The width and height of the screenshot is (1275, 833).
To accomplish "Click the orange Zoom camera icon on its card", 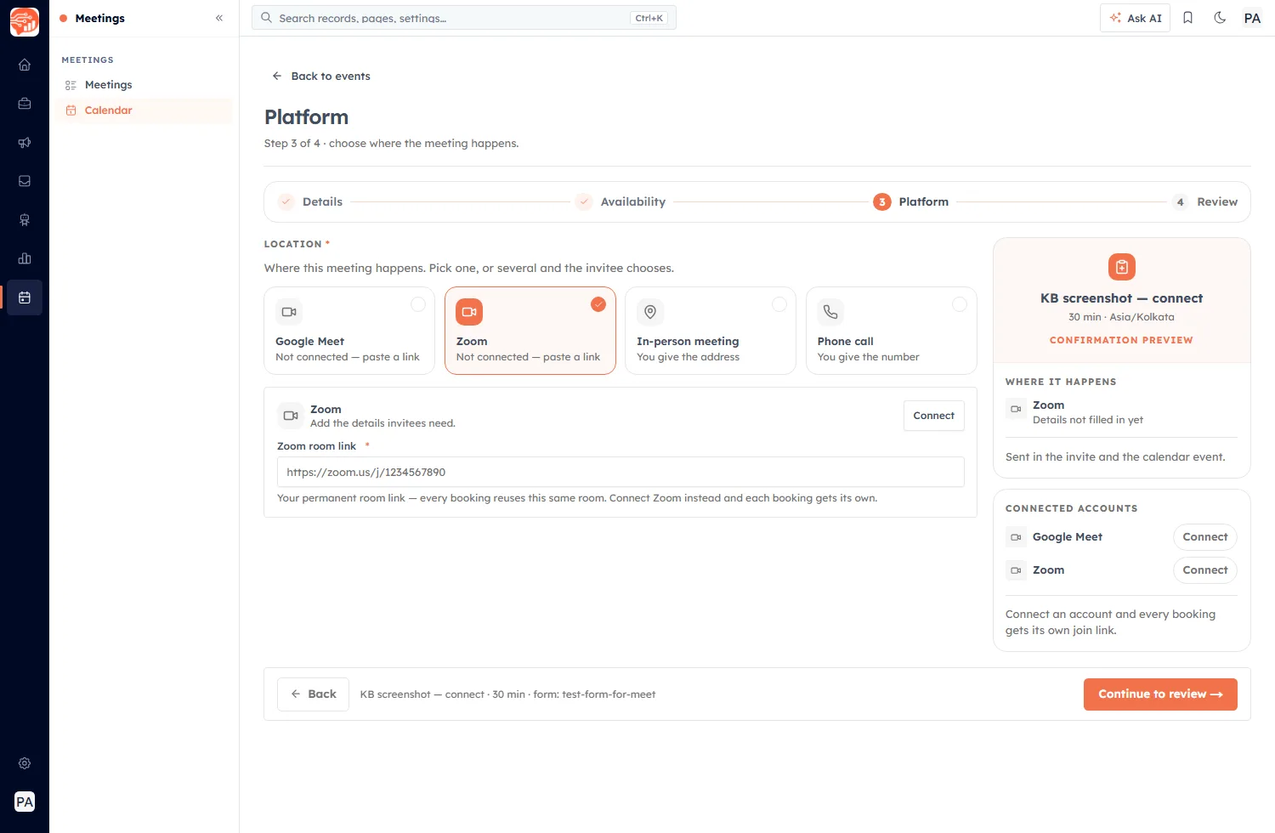I will pos(469,312).
